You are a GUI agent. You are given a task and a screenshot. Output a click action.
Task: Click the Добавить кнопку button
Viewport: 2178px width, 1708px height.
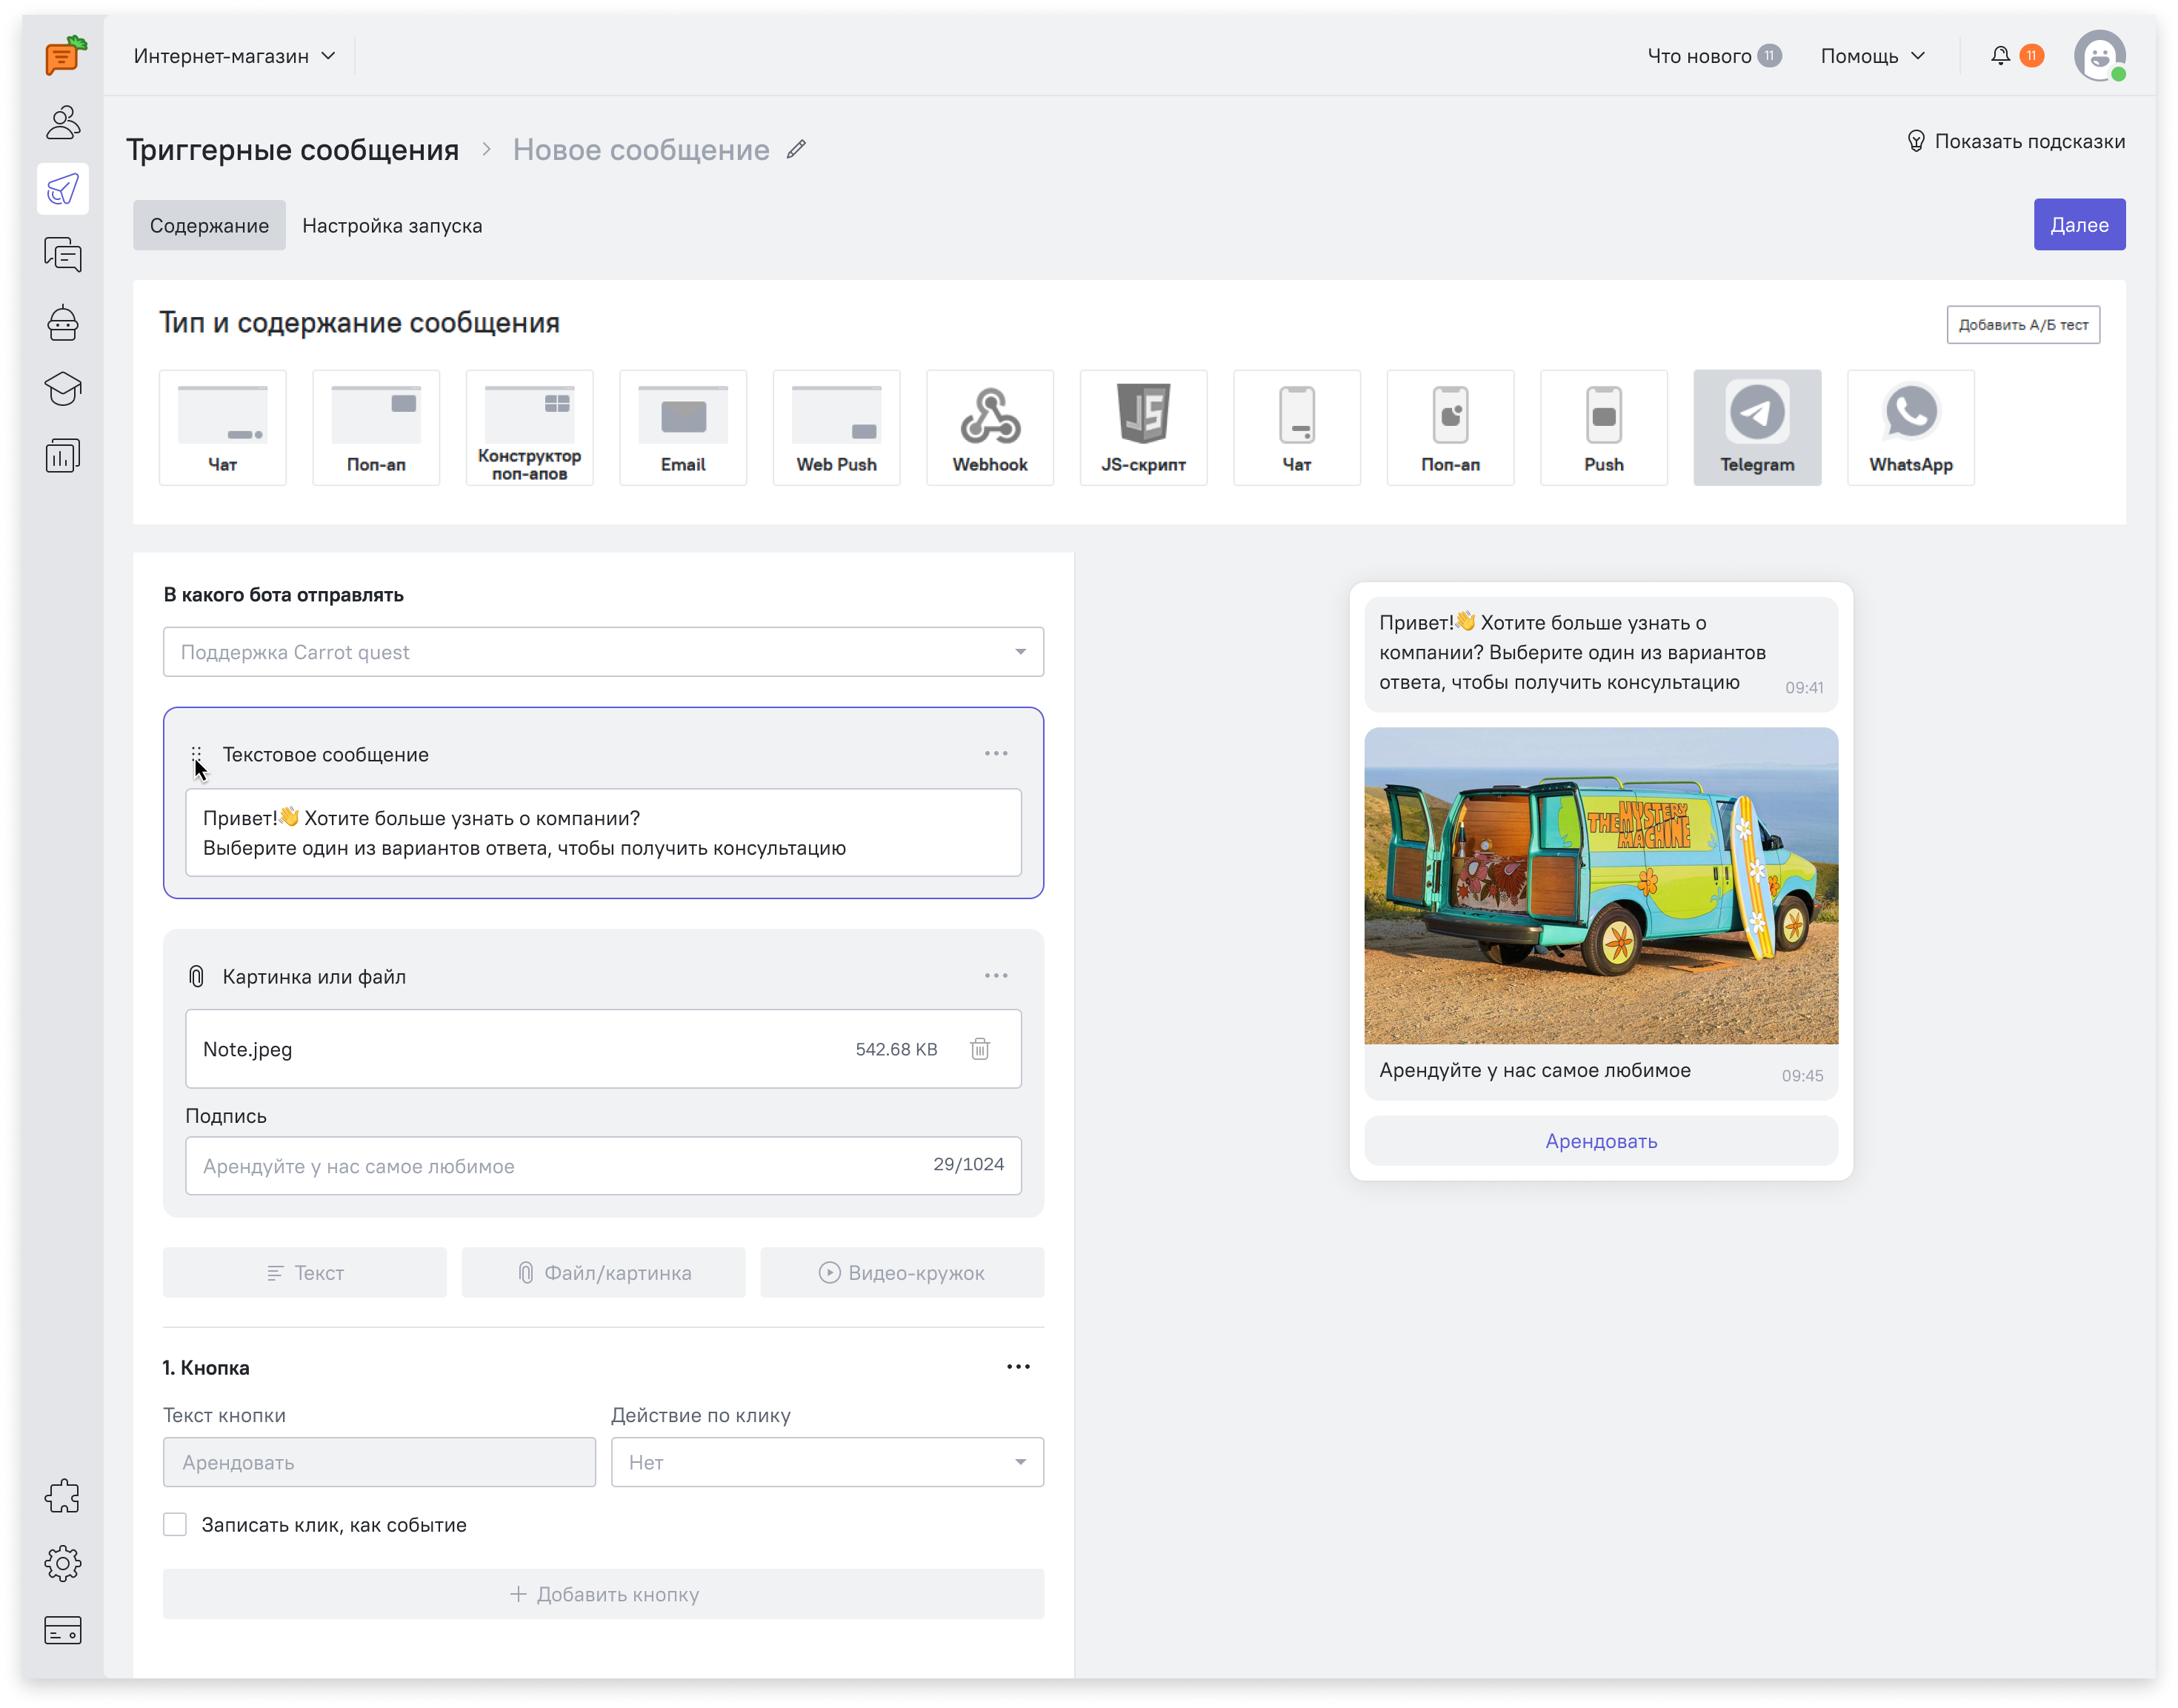(603, 1594)
